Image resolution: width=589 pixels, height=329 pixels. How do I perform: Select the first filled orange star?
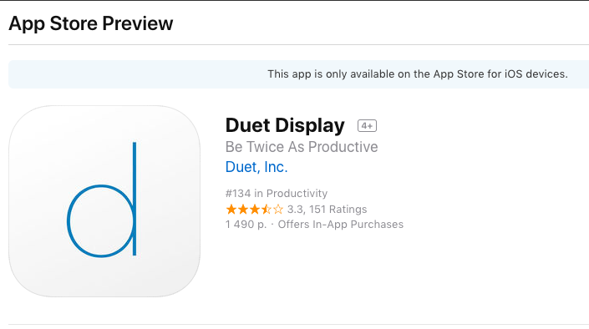231,210
